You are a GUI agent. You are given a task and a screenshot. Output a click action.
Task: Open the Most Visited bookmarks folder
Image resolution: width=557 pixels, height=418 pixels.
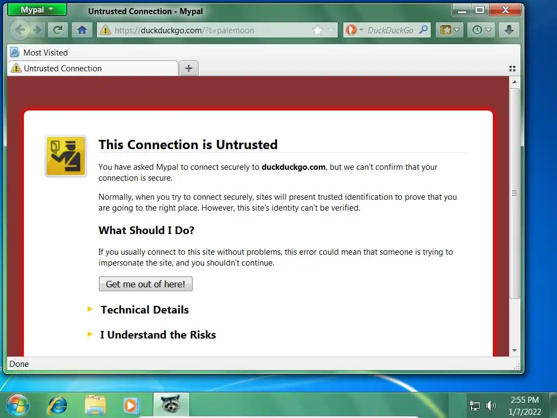pyautogui.click(x=39, y=53)
